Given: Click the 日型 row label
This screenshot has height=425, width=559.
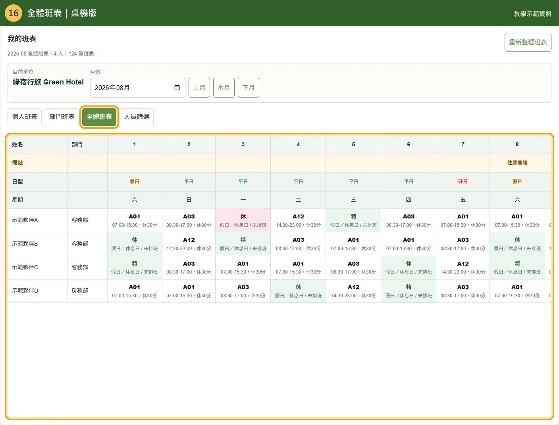Looking at the screenshot, I should tap(37, 182).
